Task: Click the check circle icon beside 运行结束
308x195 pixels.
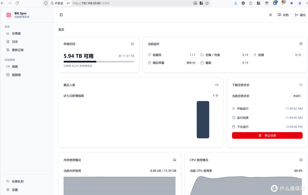Action: 234,118
